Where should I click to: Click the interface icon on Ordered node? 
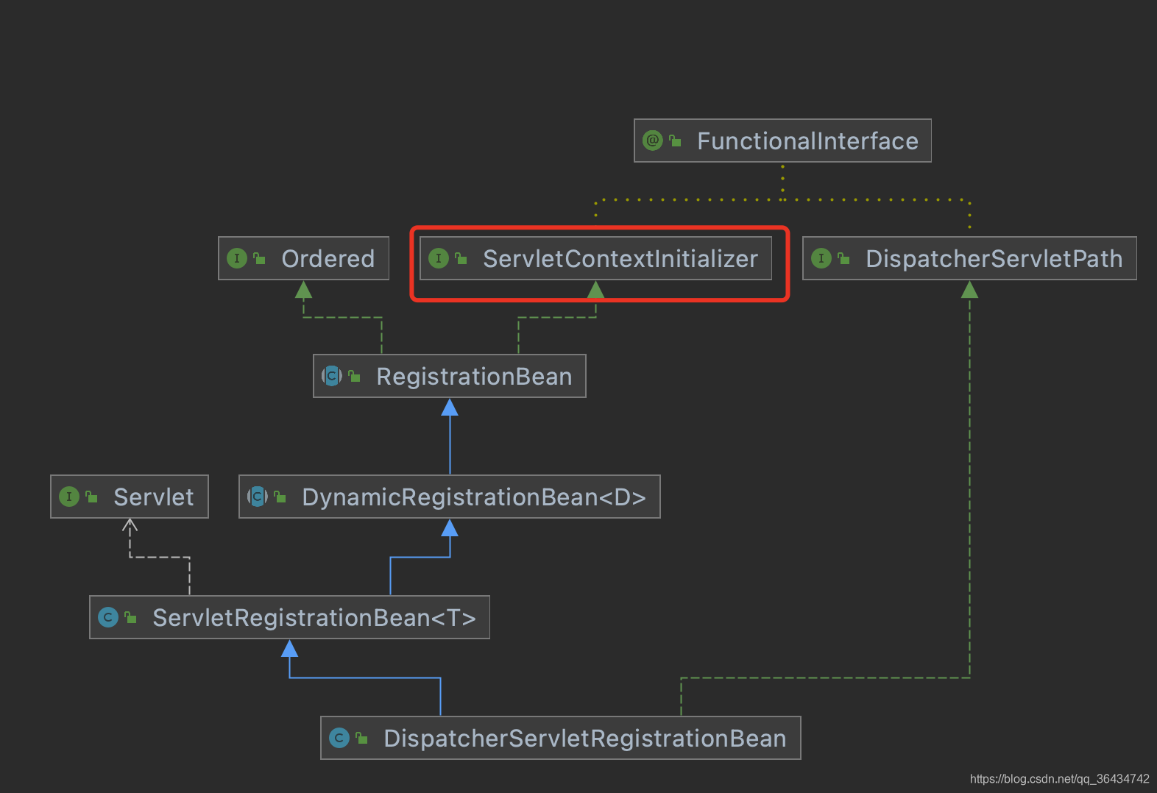(x=237, y=258)
